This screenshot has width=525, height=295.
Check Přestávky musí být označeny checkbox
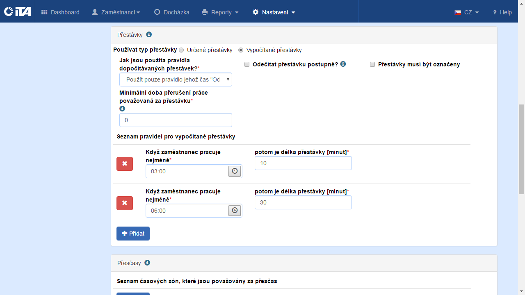coord(372,64)
